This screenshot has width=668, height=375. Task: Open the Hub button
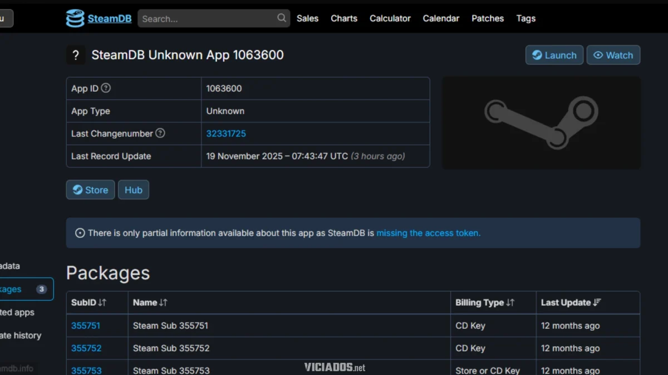(133, 190)
